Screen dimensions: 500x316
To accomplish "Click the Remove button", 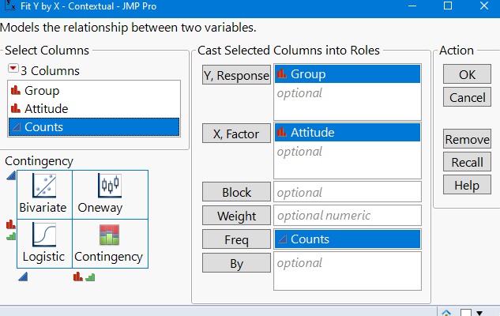I will pos(467,139).
